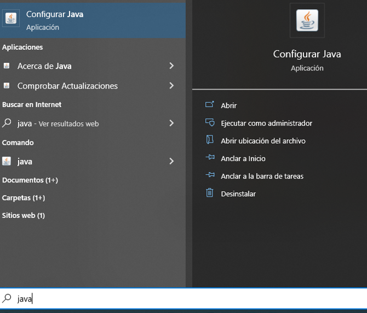Click the pin icon for Anclar a Inicio

[210, 157]
